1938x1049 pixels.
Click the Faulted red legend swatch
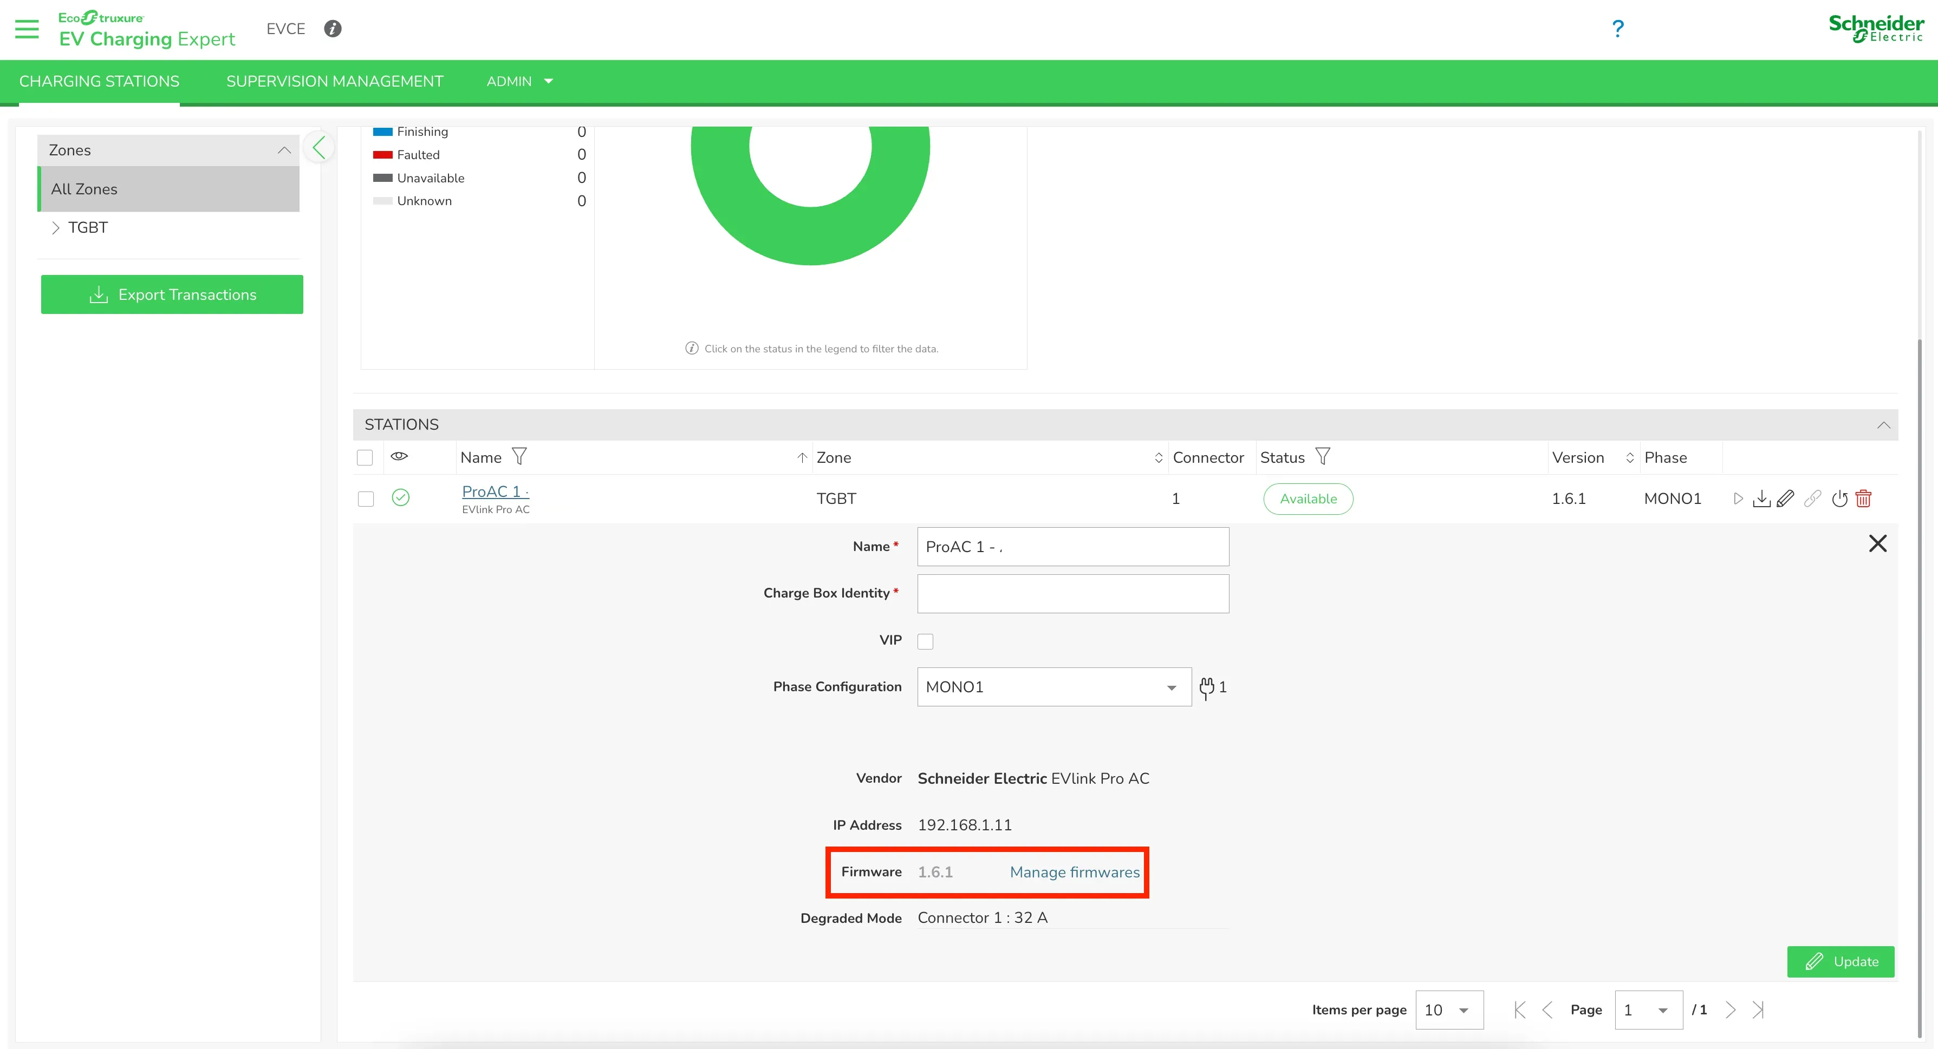[383, 155]
